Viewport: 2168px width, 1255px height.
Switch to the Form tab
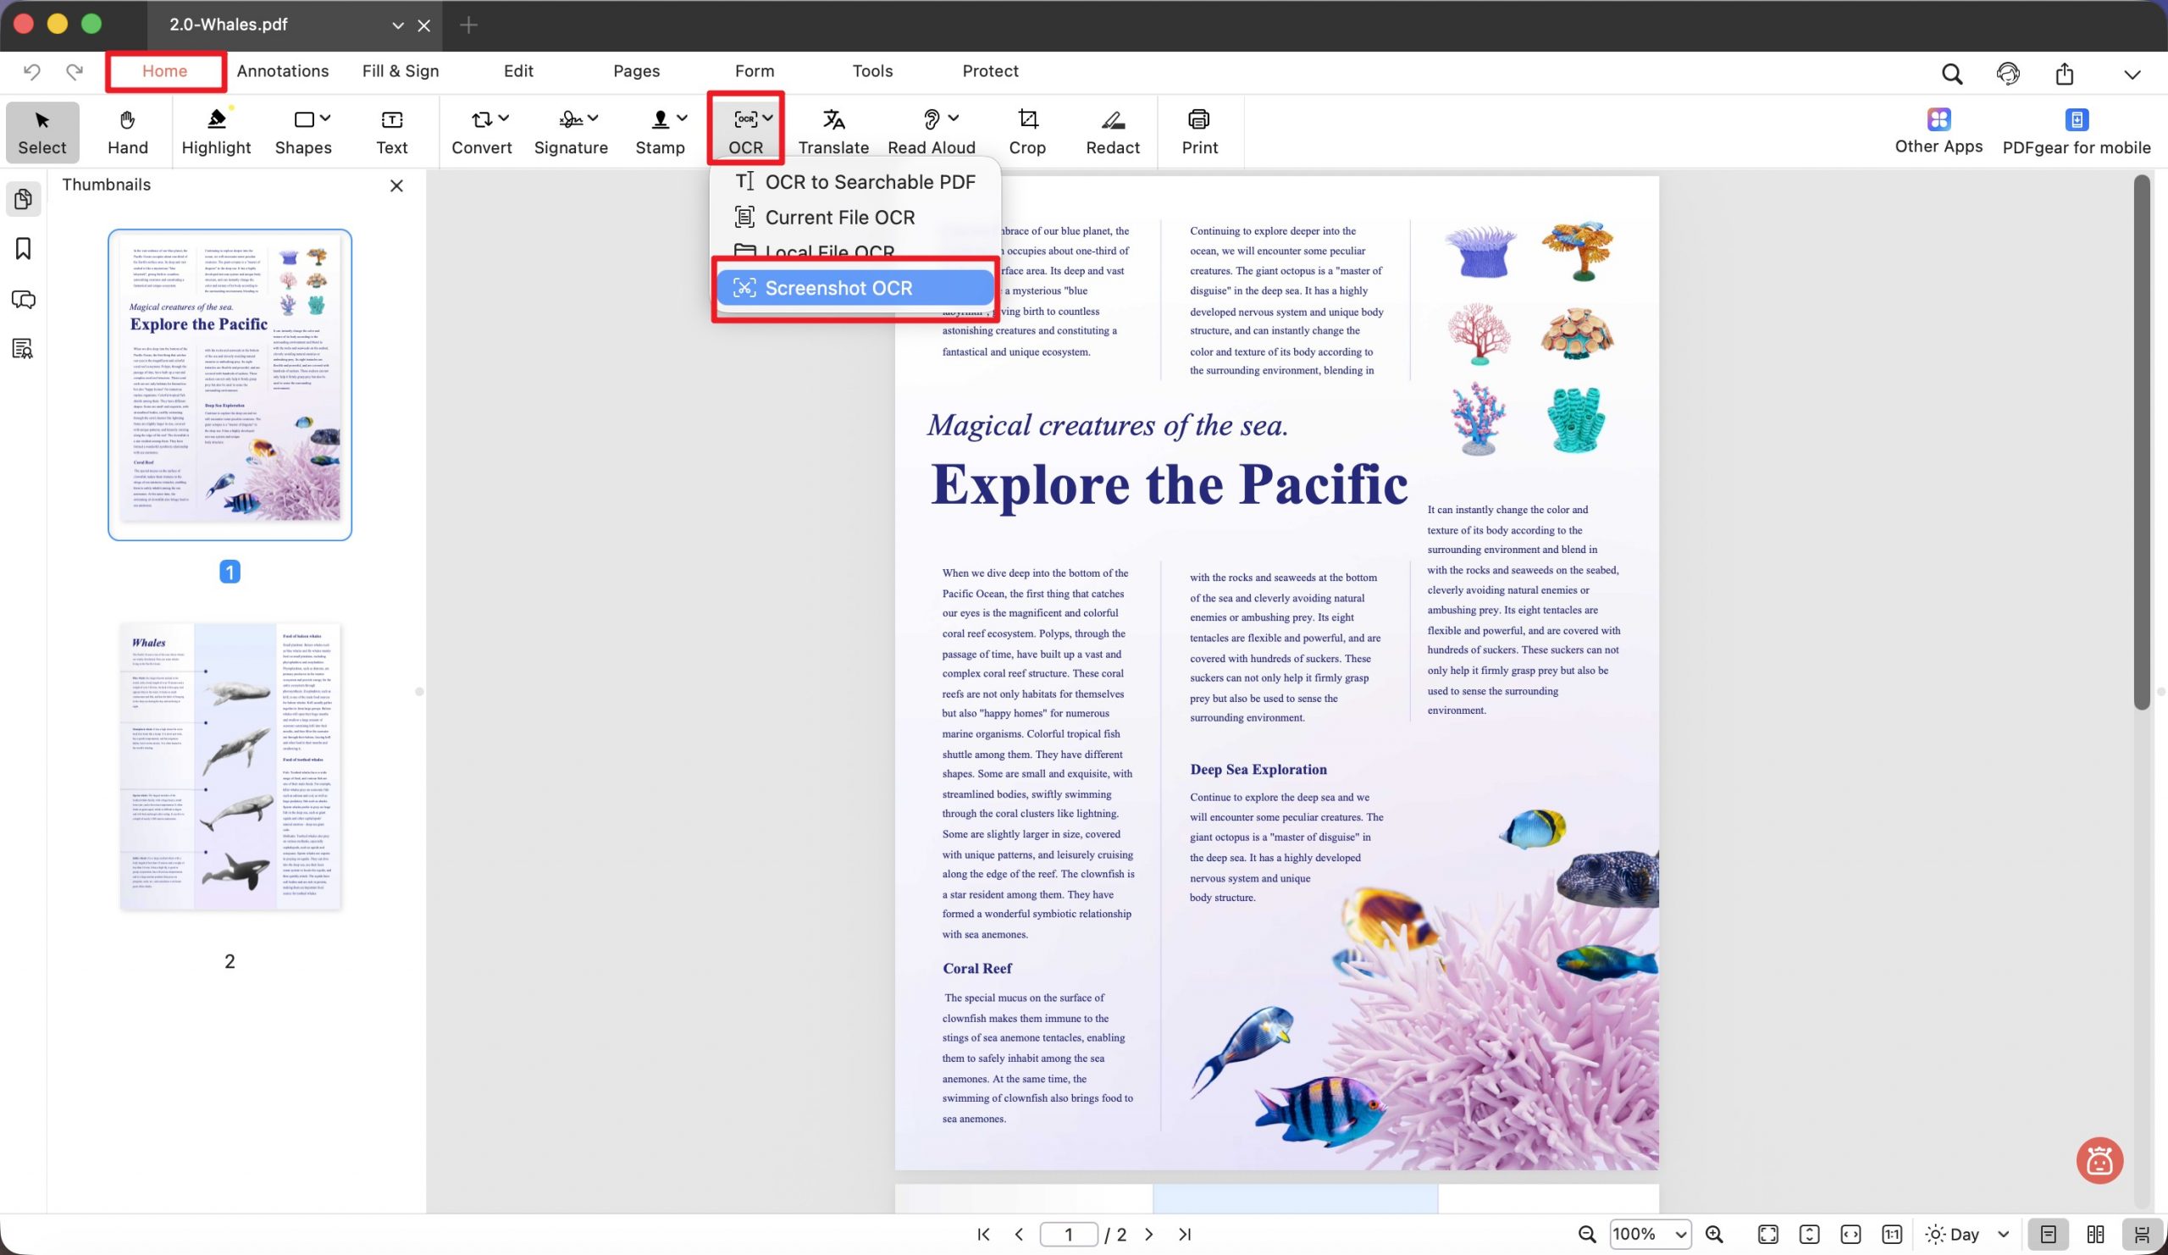[x=755, y=71]
